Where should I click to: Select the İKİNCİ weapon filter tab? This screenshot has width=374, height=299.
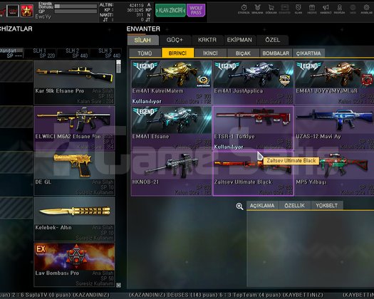[210, 53]
